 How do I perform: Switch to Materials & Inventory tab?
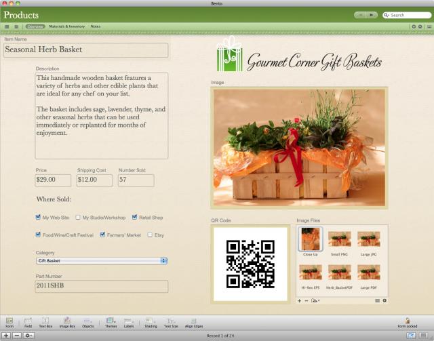(67, 26)
